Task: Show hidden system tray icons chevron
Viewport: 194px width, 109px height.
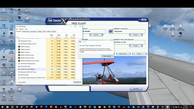Action: 171,107
